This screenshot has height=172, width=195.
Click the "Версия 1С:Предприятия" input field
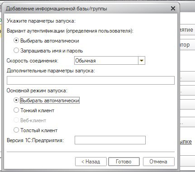click(x=110, y=140)
